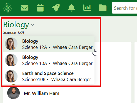137x103 pixels.
Task: Click Mr. William Ham's profile photo
Action: (x=13, y=93)
